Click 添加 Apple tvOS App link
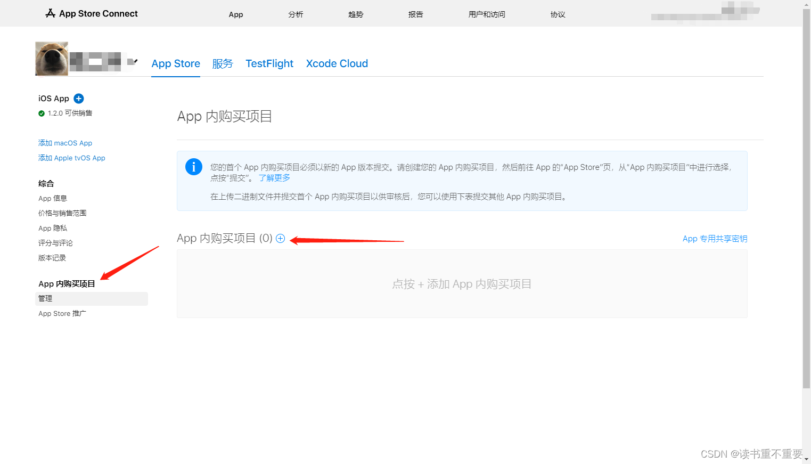811x464 pixels. tap(72, 158)
